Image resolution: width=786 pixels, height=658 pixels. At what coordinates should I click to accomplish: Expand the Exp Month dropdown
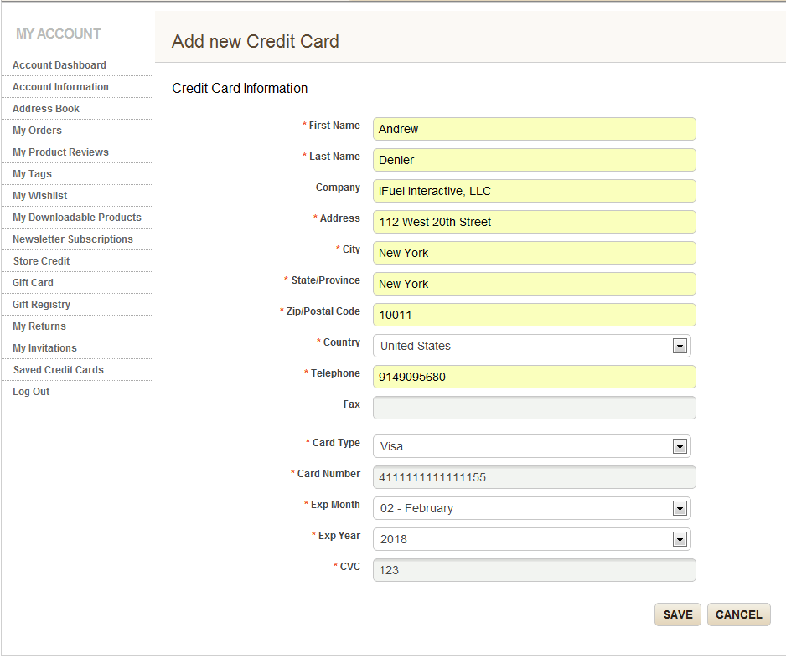click(532, 509)
